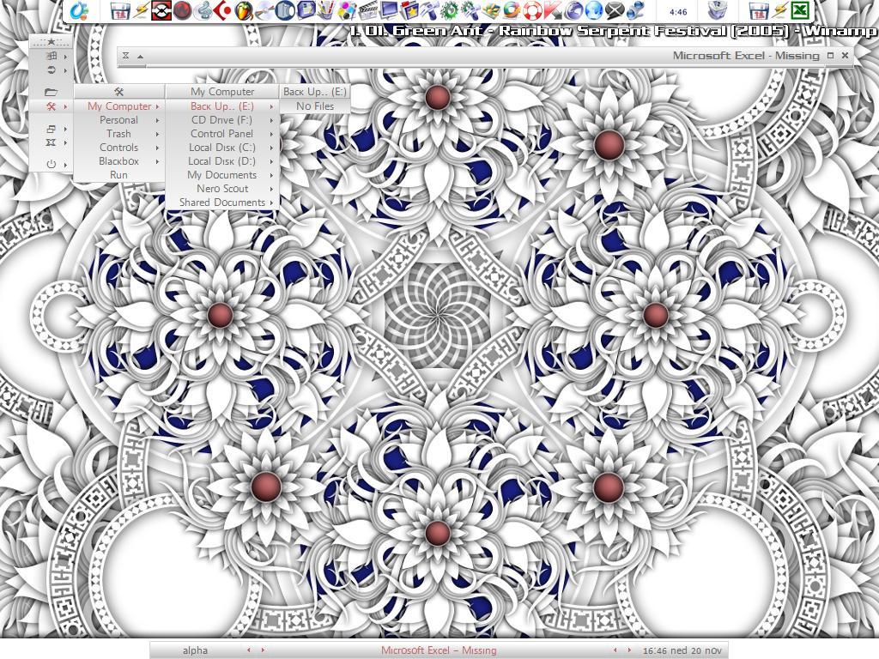Open the clapperboard video icon

pyautogui.click(x=367, y=10)
